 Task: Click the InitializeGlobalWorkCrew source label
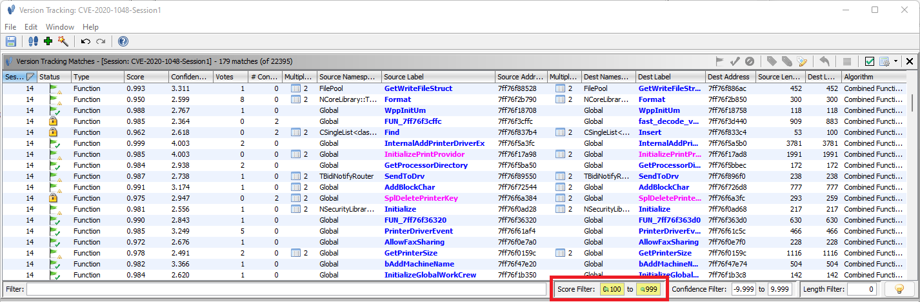[x=430, y=275]
